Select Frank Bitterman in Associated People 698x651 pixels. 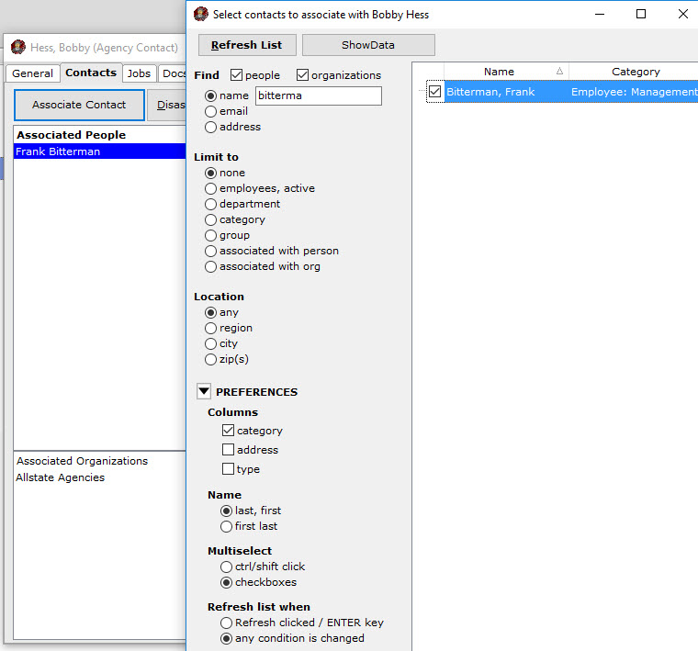100,152
